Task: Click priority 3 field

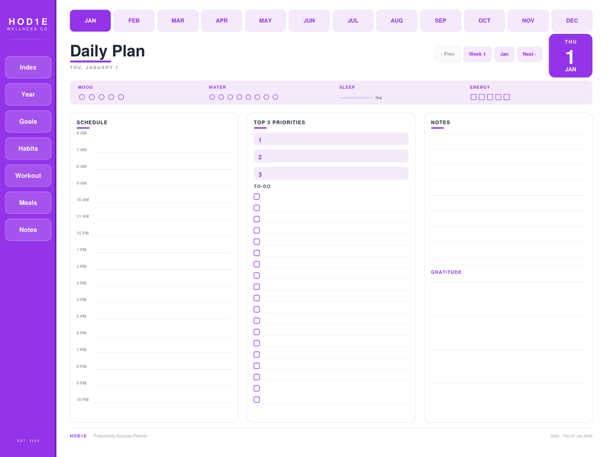Action: tap(331, 174)
